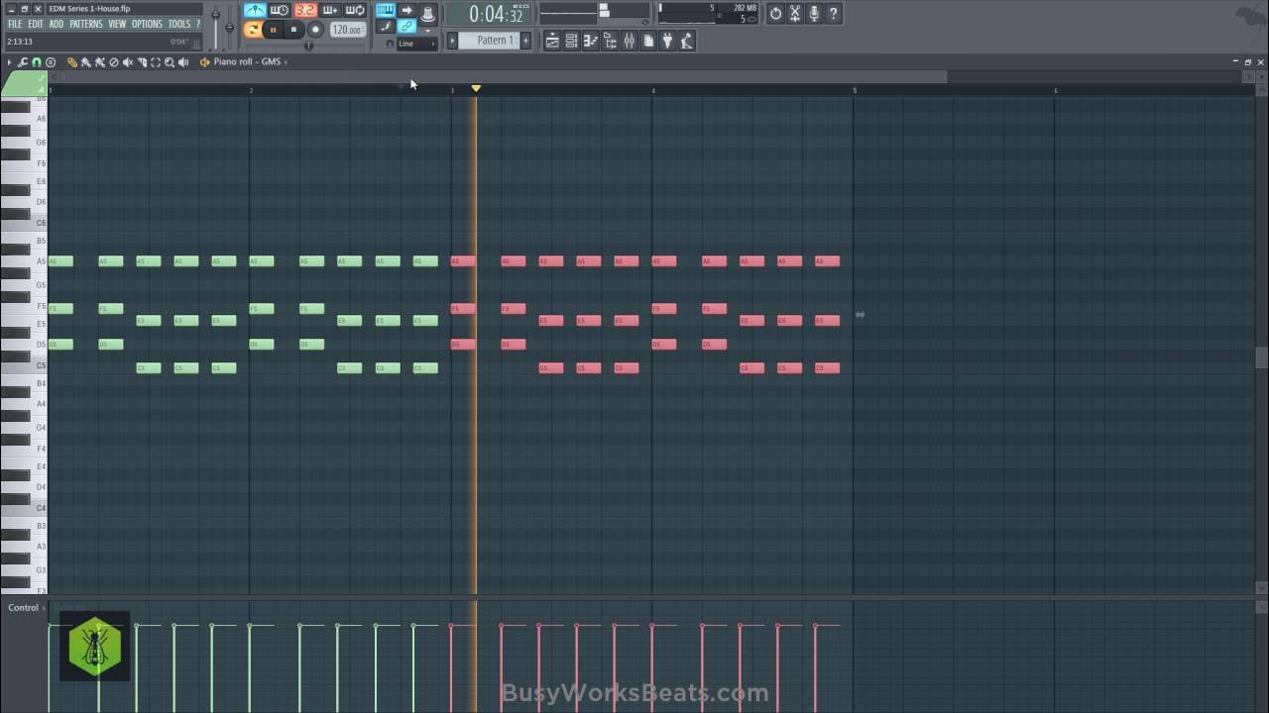Click the plus button to add pattern

(525, 41)
